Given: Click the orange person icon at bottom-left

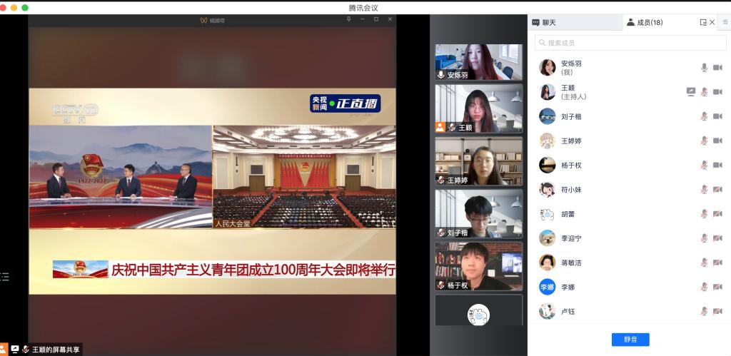Looking at the screenshot, I should (x=4, y=349).
